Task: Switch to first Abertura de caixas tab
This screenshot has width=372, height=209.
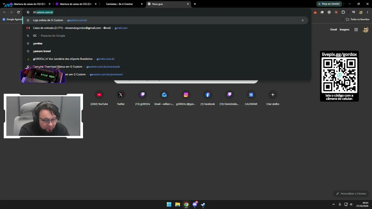Action: (30, 4)
